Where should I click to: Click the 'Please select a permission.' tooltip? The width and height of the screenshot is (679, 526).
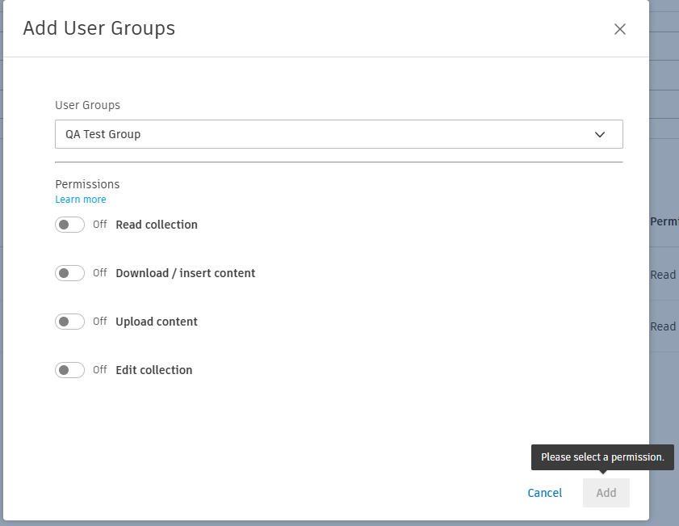[602, 457]
